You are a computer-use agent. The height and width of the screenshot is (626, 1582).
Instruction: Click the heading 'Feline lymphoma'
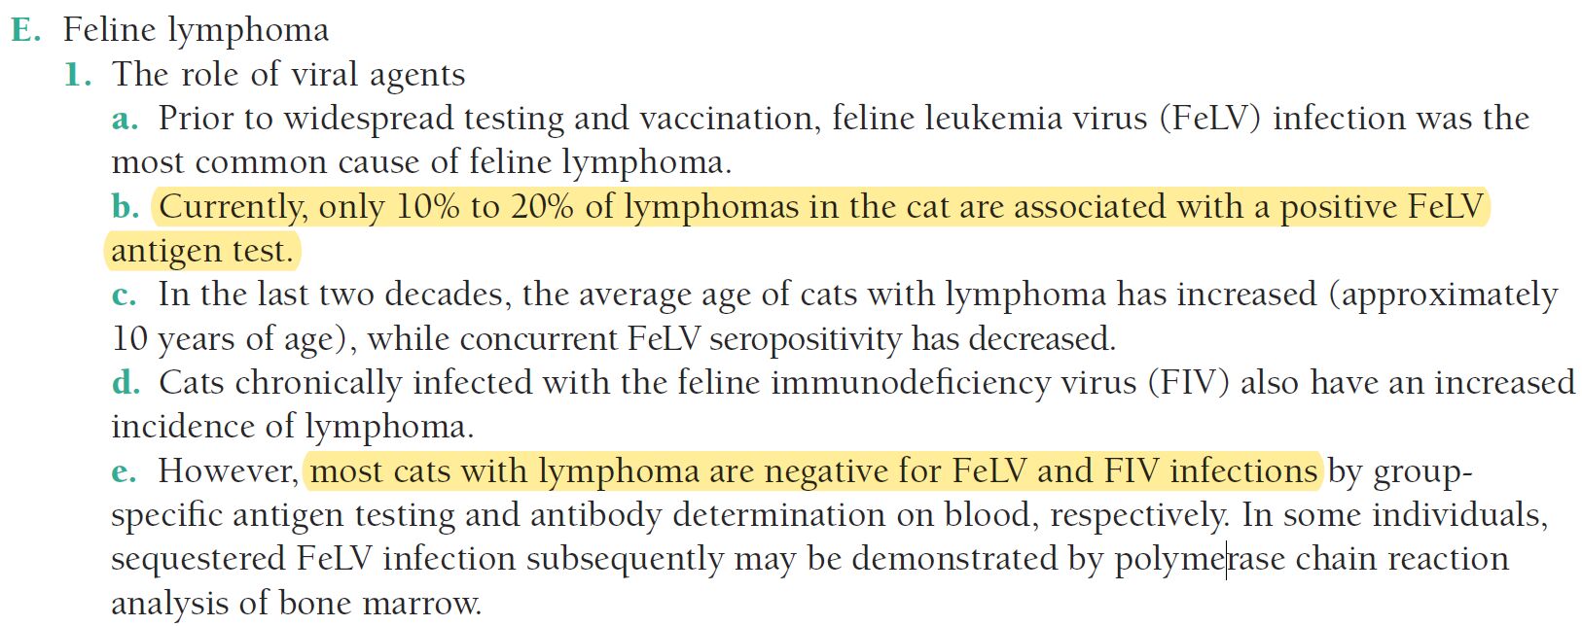click(196, 30)
